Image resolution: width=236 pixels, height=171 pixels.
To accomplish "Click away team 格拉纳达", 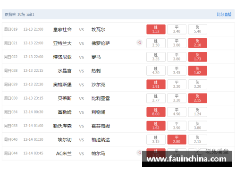I will pos(101,140).
